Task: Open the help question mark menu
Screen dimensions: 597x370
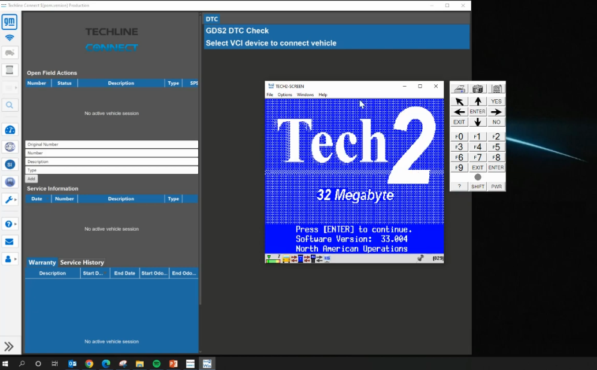Action: point(10,224)
